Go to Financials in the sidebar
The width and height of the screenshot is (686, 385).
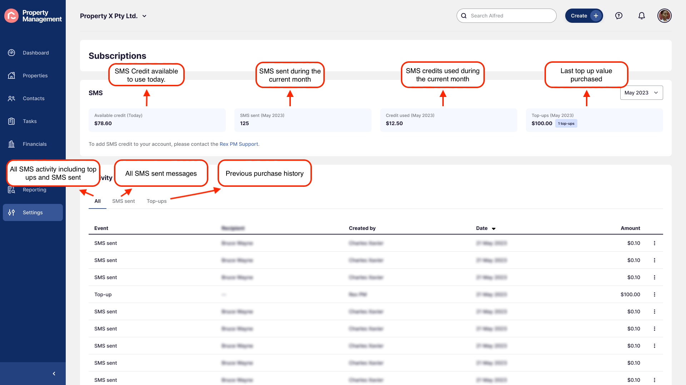click(x=33, y=144)
